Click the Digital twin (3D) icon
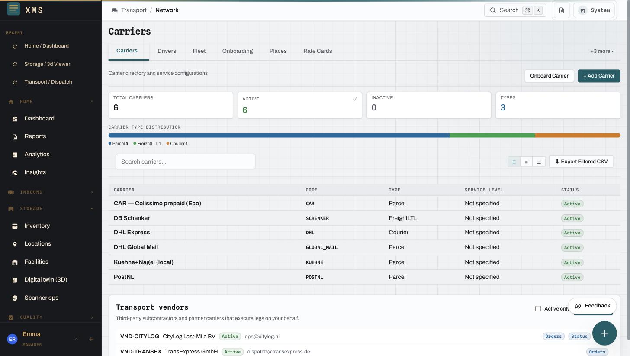Image resolution: width=630 pixels, height=356 pixels. coord(15,280)
